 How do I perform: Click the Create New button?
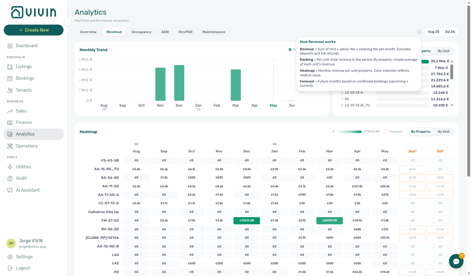(34, 30)
